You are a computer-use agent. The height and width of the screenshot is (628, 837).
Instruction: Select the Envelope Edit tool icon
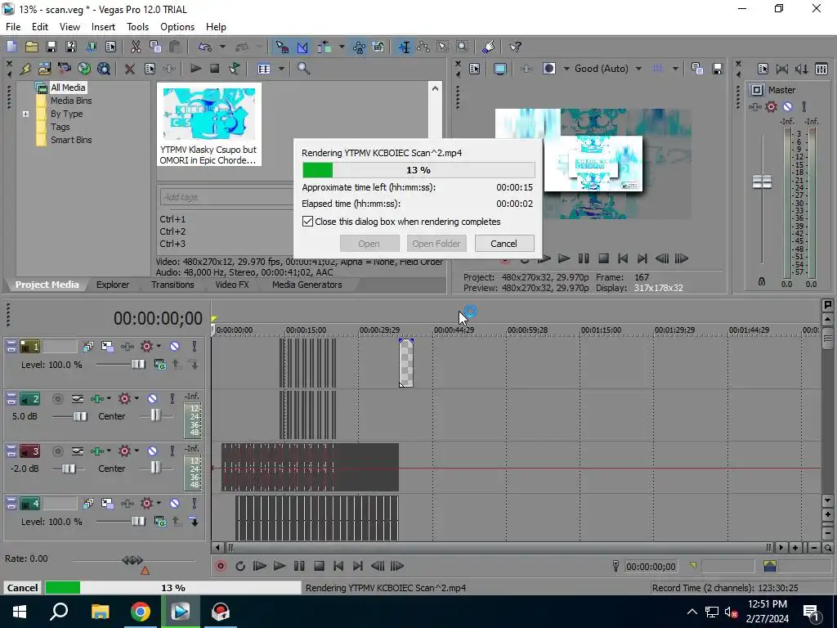424,47
